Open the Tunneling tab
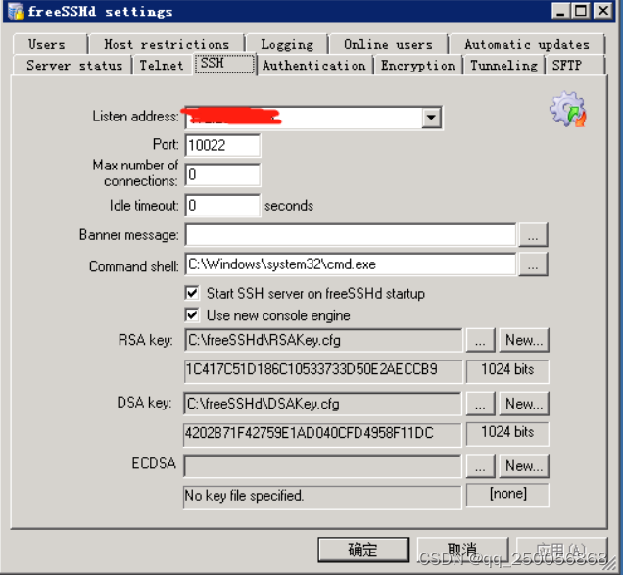This screenshot has height=577, width=623. (503, 66)
